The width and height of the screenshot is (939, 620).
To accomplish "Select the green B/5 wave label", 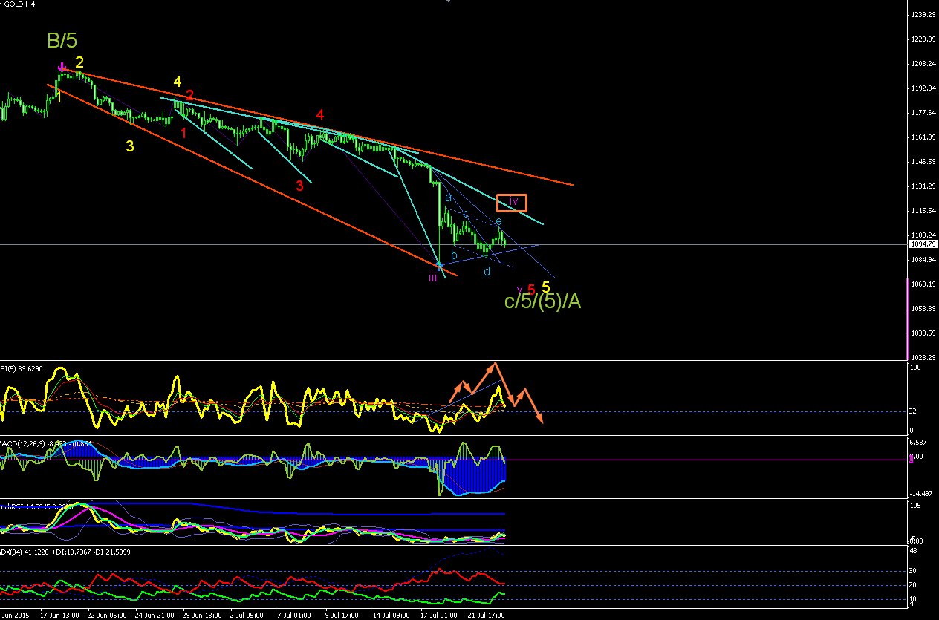I will click(x=62, y=41).
